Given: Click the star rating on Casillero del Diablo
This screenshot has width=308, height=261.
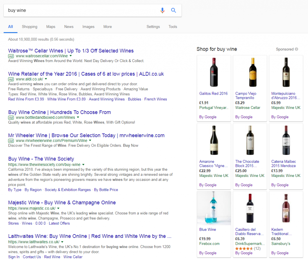Looking at the screenshot, I should coord(244,249).
